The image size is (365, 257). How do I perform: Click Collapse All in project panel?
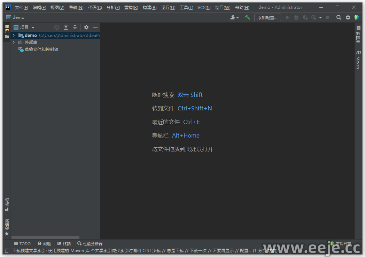[x=75, y=27]
